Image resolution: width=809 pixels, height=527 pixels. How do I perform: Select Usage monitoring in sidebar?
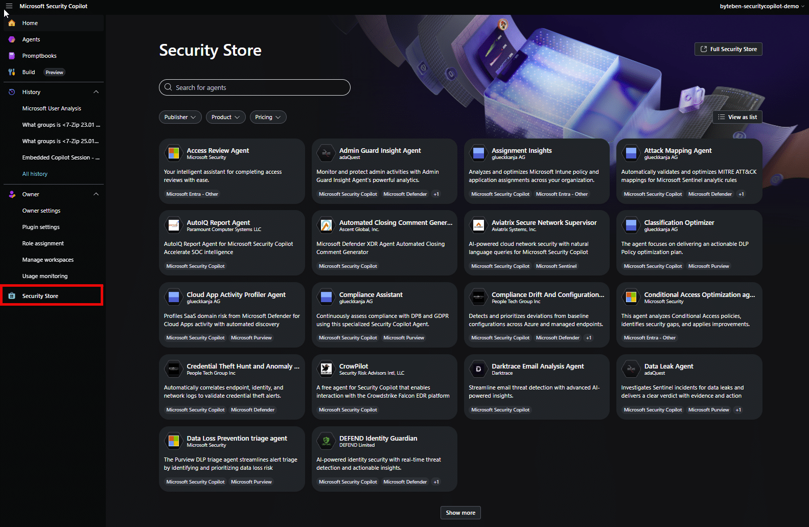(x=45, y=276)
